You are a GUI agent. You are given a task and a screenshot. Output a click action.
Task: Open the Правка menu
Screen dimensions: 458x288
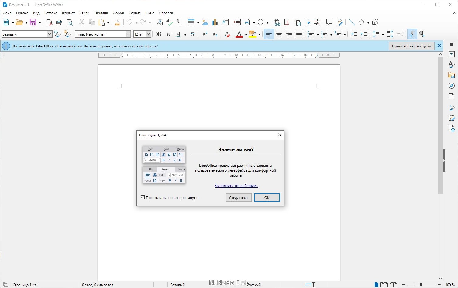coord(22,13)
